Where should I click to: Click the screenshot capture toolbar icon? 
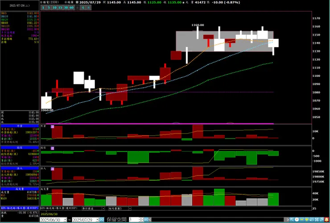[317, 219]
